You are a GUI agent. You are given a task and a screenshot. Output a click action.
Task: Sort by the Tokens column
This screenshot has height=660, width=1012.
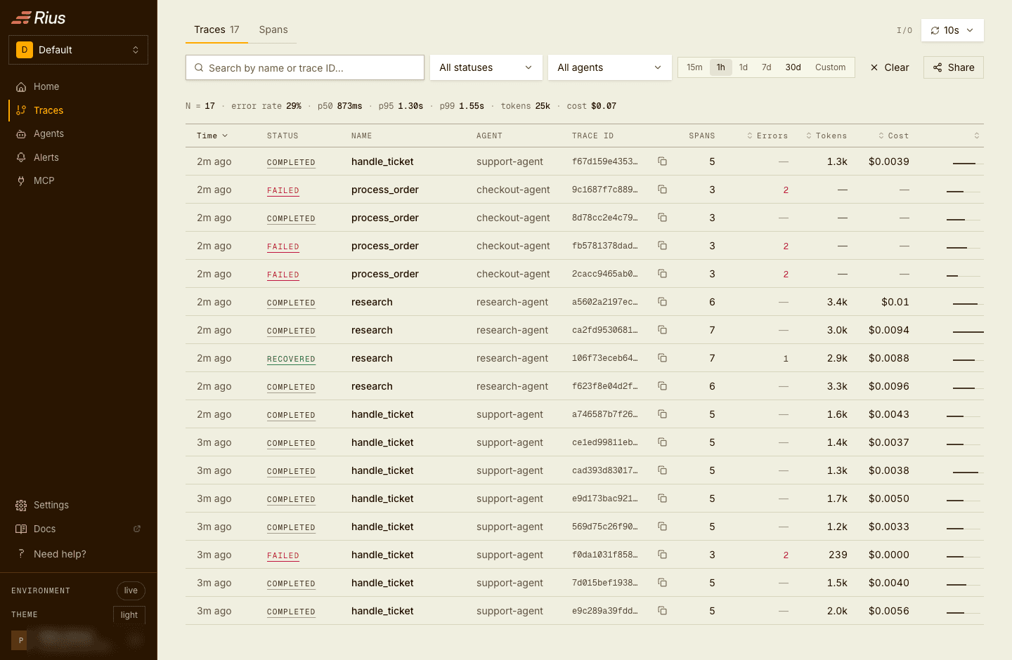[x=826, y=136]
